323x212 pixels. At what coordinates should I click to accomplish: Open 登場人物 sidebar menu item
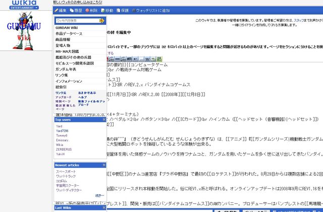point(63,45)
